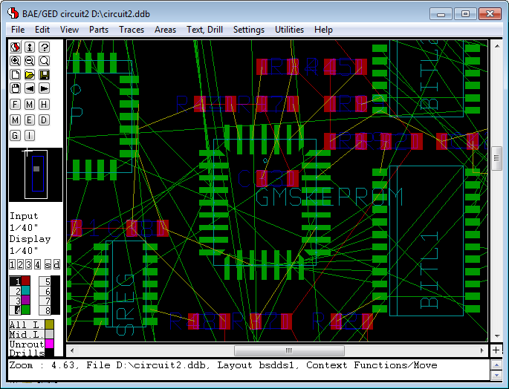509x389 pixels.
Task: Click the magenta Unrout color swatch
Action: tap(49, 344)
